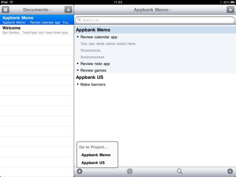Tap the note line 'Xxxxxxxxxxxx'
236x177 pixels.
click(93, 57)
